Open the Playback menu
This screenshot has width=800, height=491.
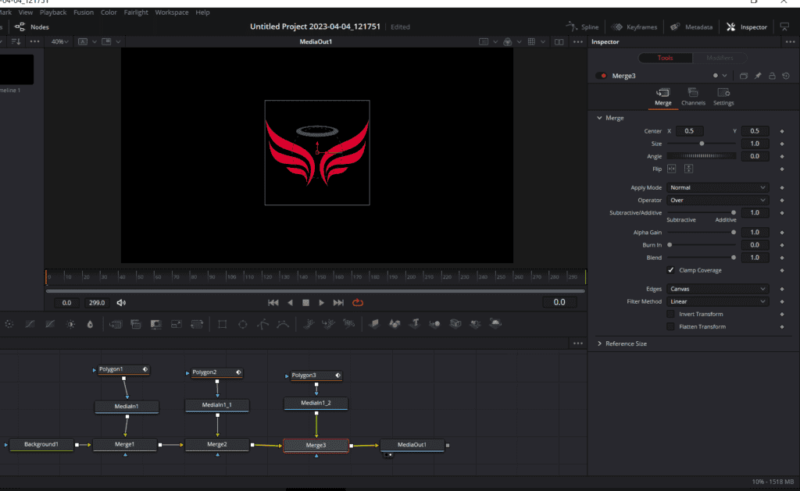click(53, 12)
